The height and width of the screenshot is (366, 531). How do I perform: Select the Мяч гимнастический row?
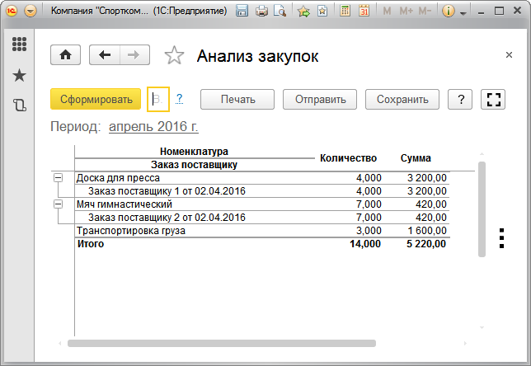tap(262, 204)
